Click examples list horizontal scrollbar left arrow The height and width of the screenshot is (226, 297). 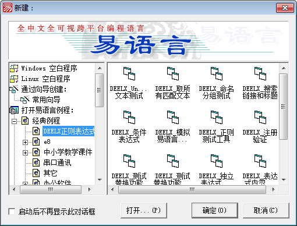click(x=112, y=189)
